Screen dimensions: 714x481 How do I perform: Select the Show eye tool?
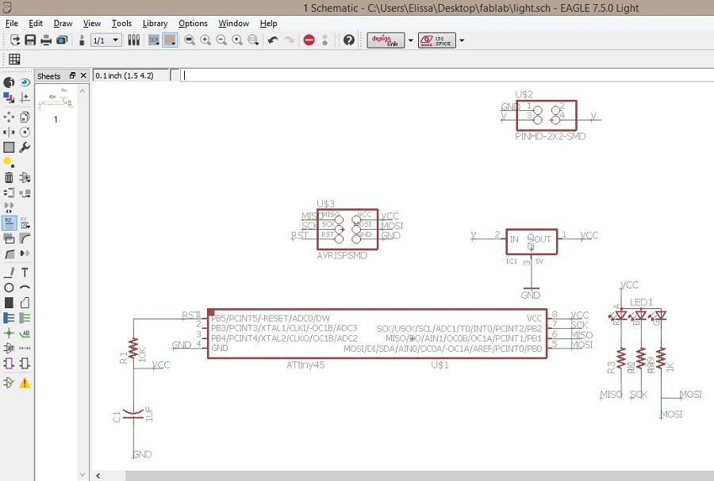pyautogui.click(x=25, y=82)
